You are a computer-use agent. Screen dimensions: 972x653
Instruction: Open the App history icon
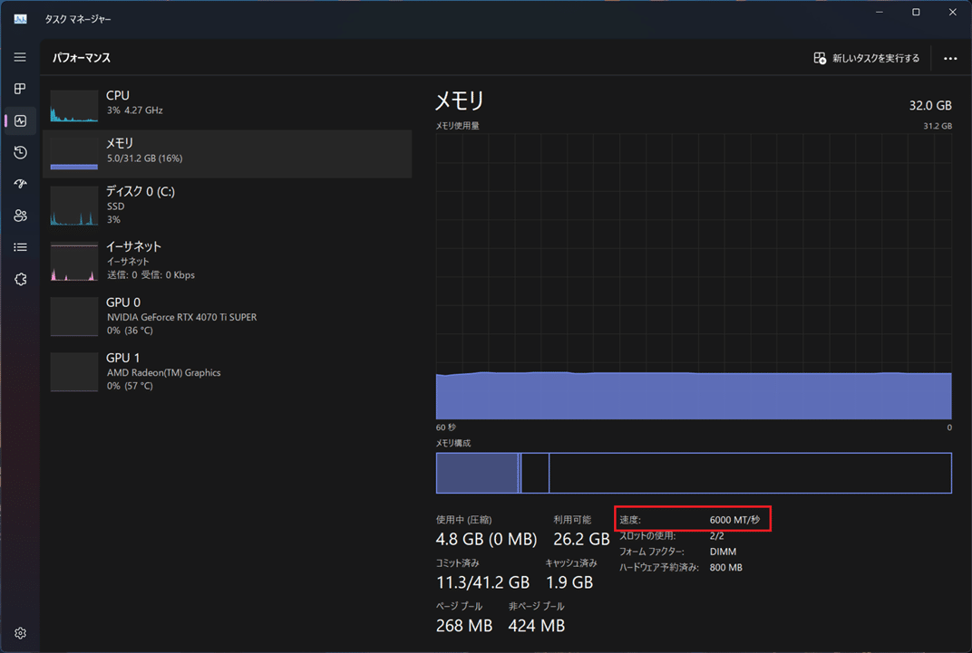tap(20, 152)
